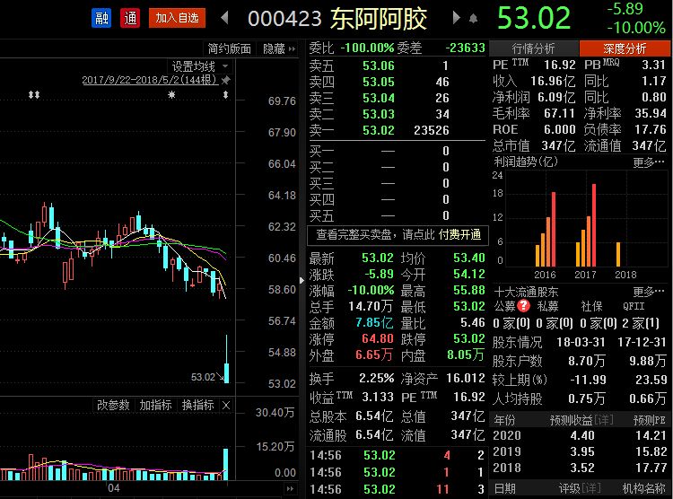Click the 买一 order book row
This screenshot has width=673, height=499.
pos(380,151)
